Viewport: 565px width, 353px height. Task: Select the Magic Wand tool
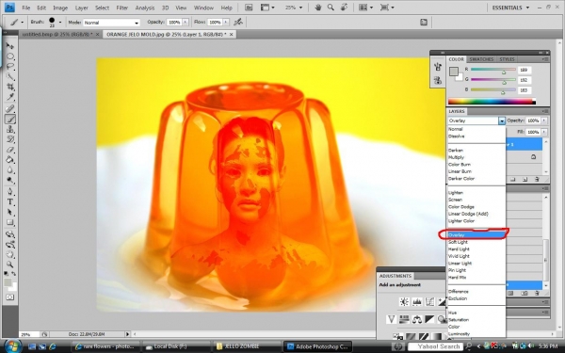pos(10,76)
